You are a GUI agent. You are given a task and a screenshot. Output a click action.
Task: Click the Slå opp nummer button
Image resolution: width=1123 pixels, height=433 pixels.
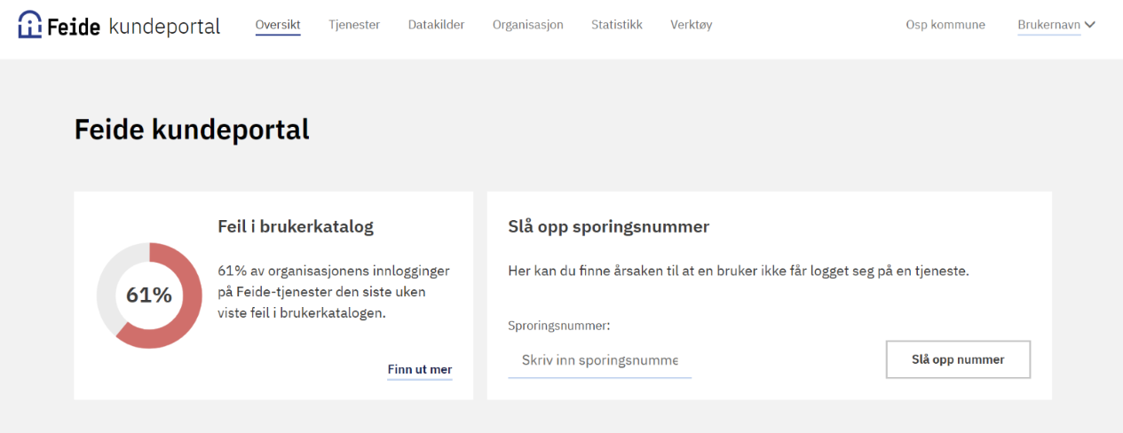point(958,359)
